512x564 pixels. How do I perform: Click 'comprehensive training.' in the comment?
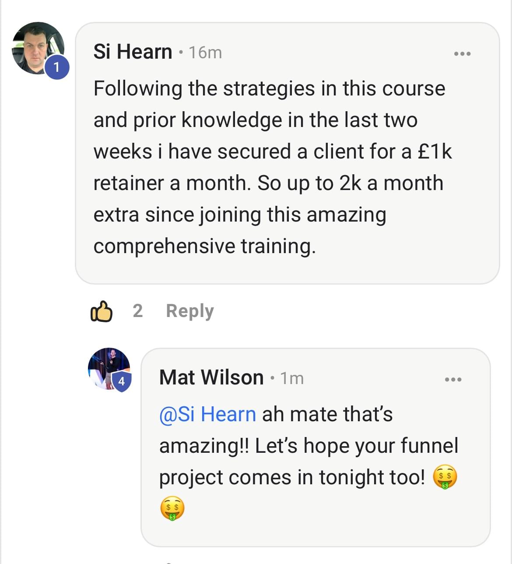204,246
